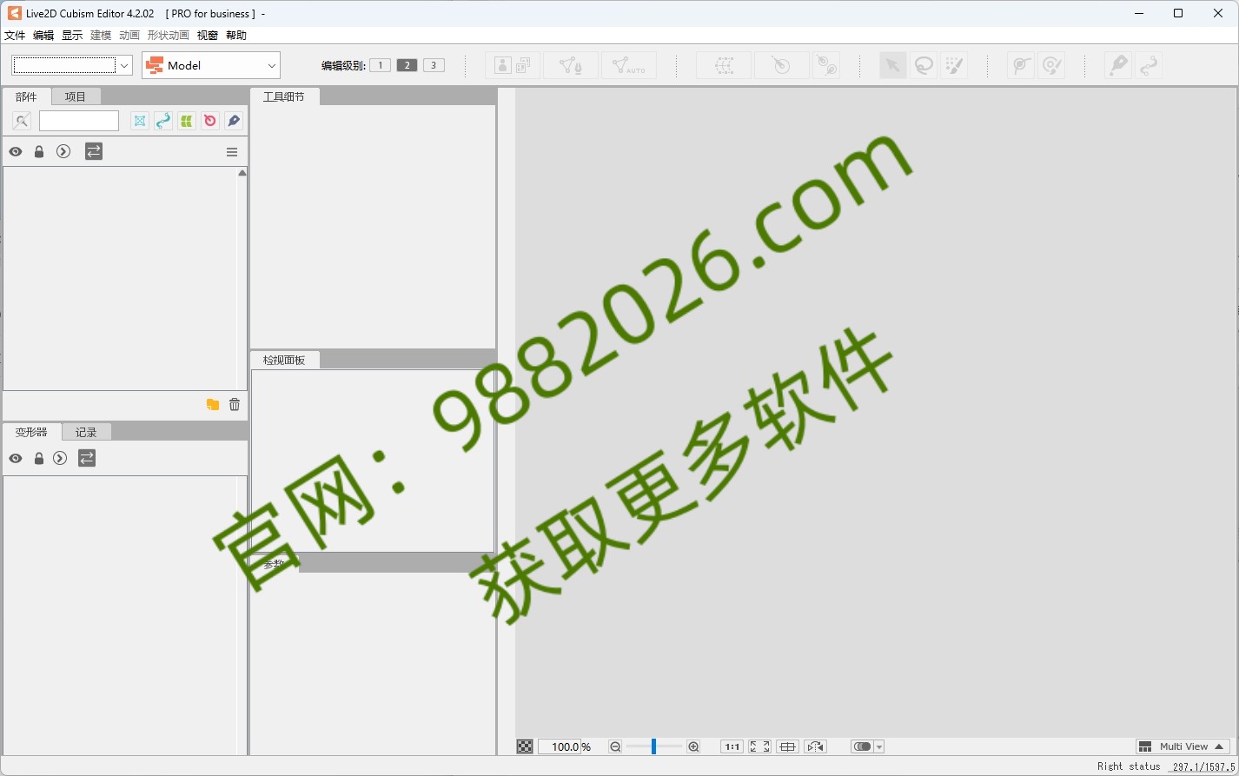Screen dimensions: 1239x776
Task: Open the hamburger menu in parts panel
Action: (x=232, y=152)
